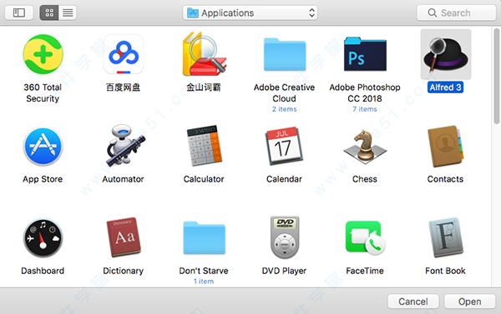Select the Contacts book icon
Viewport: 501px width, 314px height.
pos(445,147)
